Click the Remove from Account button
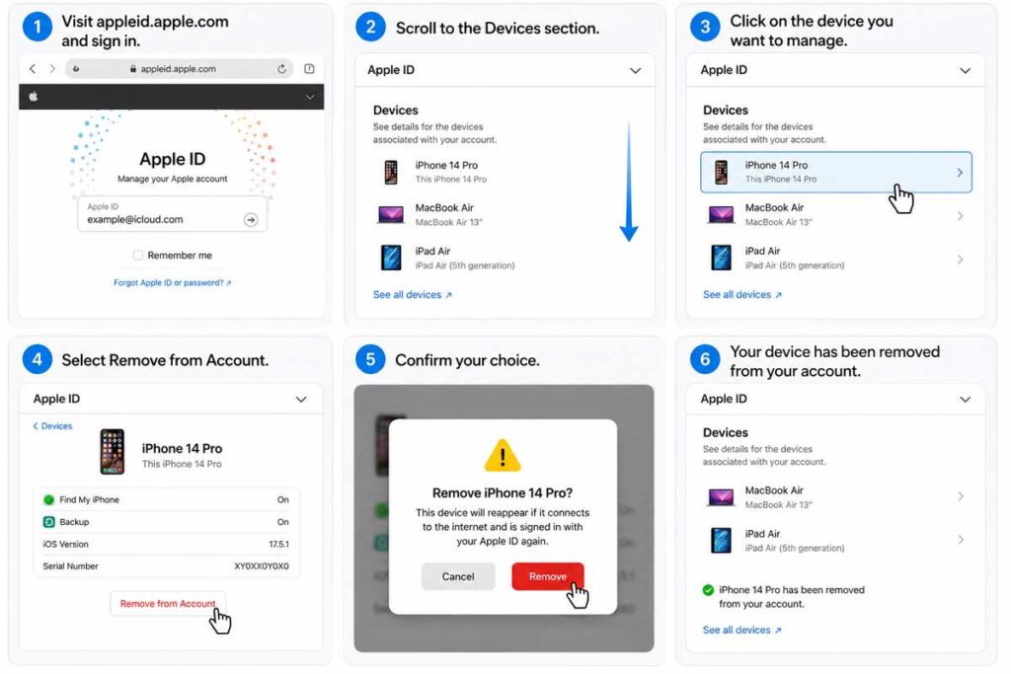 [x=168, y=604]
